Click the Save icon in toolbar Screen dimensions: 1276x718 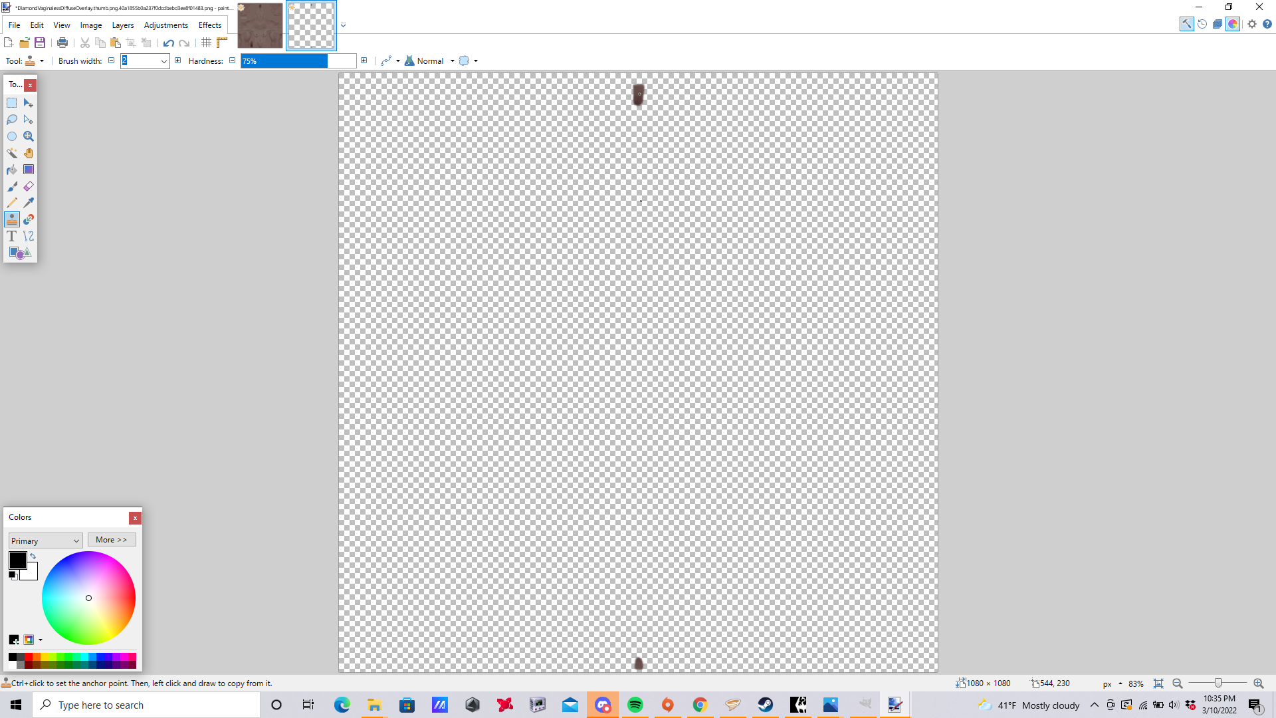pos(40,43)
